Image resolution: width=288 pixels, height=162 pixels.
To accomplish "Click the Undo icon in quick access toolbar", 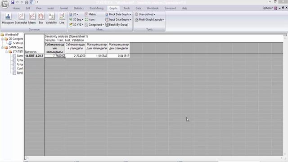I will tap(18, 2).
